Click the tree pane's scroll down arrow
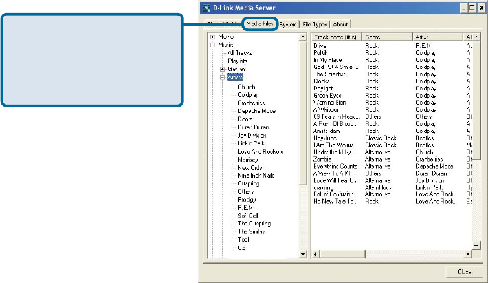The height and width of the screenshot is (283, 488). [x=304, y=255]
